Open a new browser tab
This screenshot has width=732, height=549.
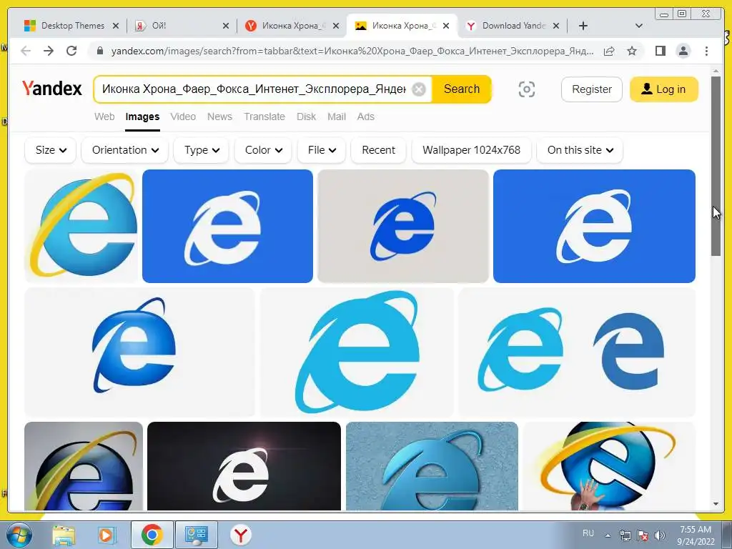583,26
